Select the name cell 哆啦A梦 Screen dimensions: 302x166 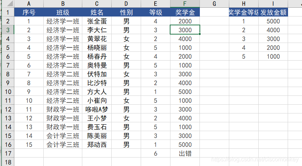point(97,109)
